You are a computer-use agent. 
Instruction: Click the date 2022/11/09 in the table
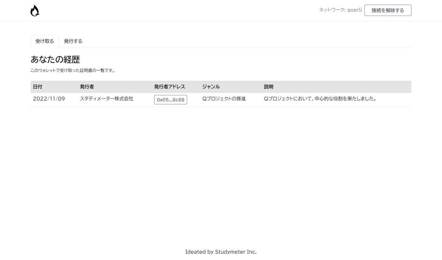[49, 98]
